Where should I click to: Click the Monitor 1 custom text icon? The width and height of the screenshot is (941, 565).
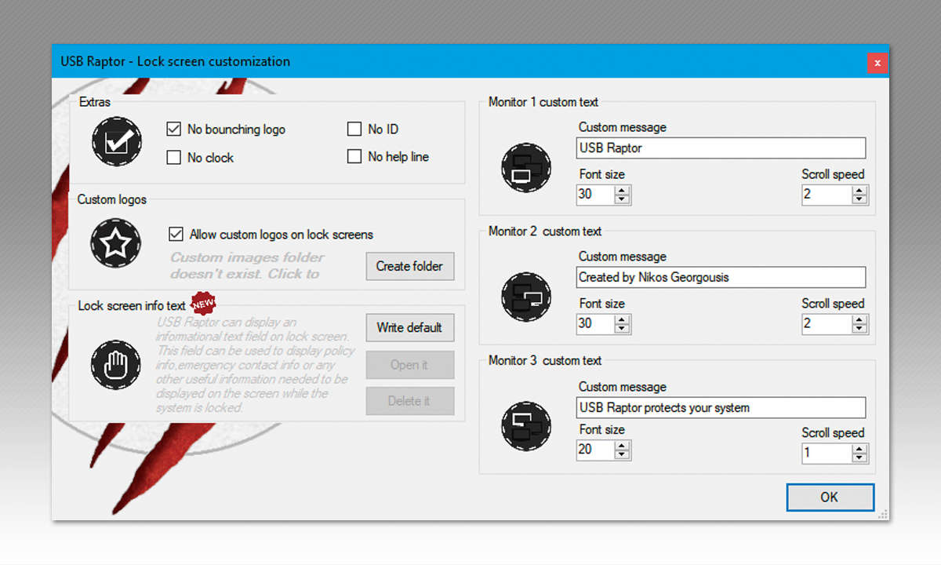526,169
